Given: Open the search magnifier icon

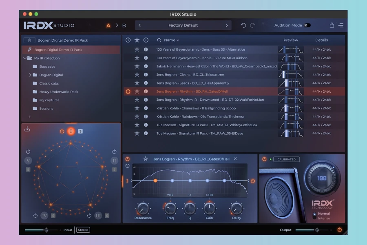Looking at the screenshot, I should (x=159, y=40).
